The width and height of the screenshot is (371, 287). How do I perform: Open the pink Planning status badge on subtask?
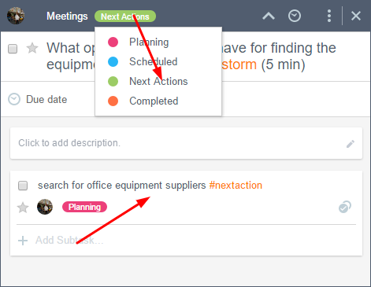pos(84,207)
